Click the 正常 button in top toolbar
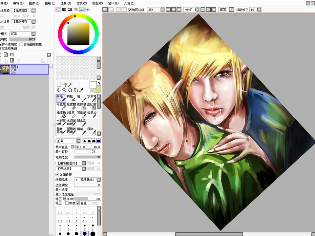 tap(222, 10)
